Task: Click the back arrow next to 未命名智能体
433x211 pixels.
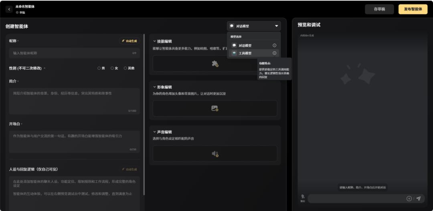Action: click(9, 9)
